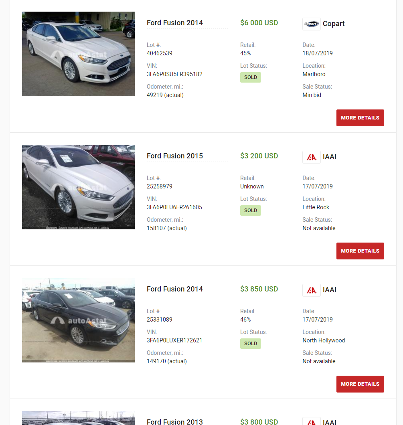The height and width of the screenshot is (425, 403).
Task: Click More Details for lot 40462539
Action: pyautogui.click(x=360, y=118)
